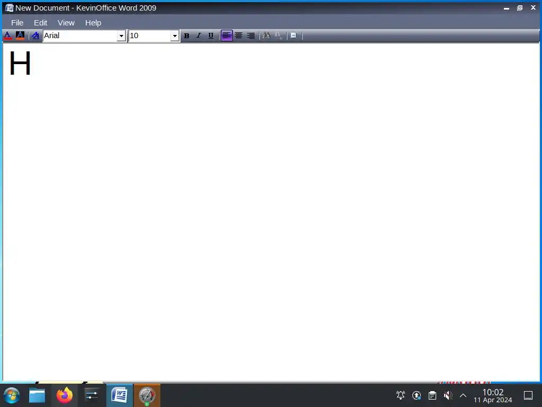Toggle underline formatting
Image resolution: width=542 pixels, height=407 pixels.
(x=211, y=36)
